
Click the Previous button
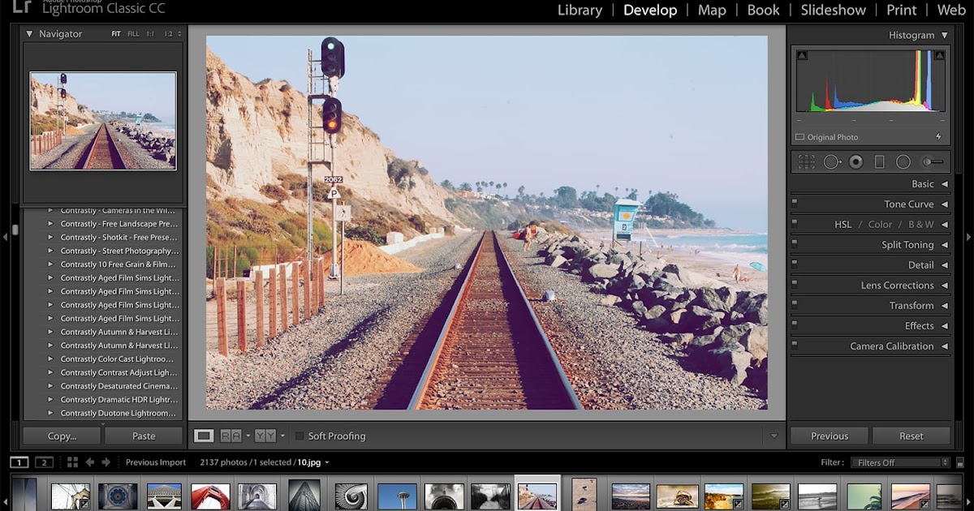[830, 436]
